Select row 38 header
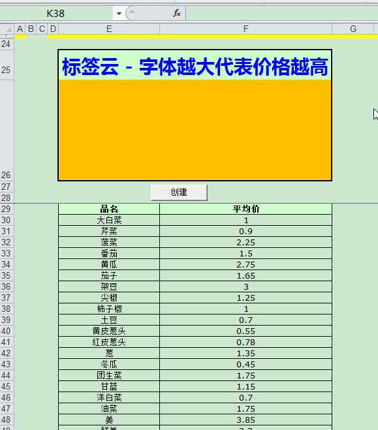The image size is (378, 430). tap(7, 309)
